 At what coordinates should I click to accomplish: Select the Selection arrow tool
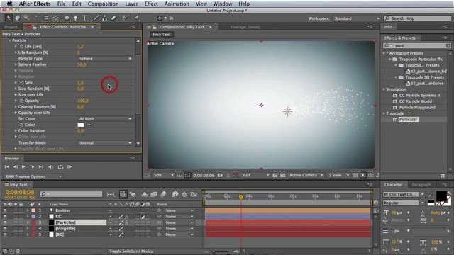[8, 18]
